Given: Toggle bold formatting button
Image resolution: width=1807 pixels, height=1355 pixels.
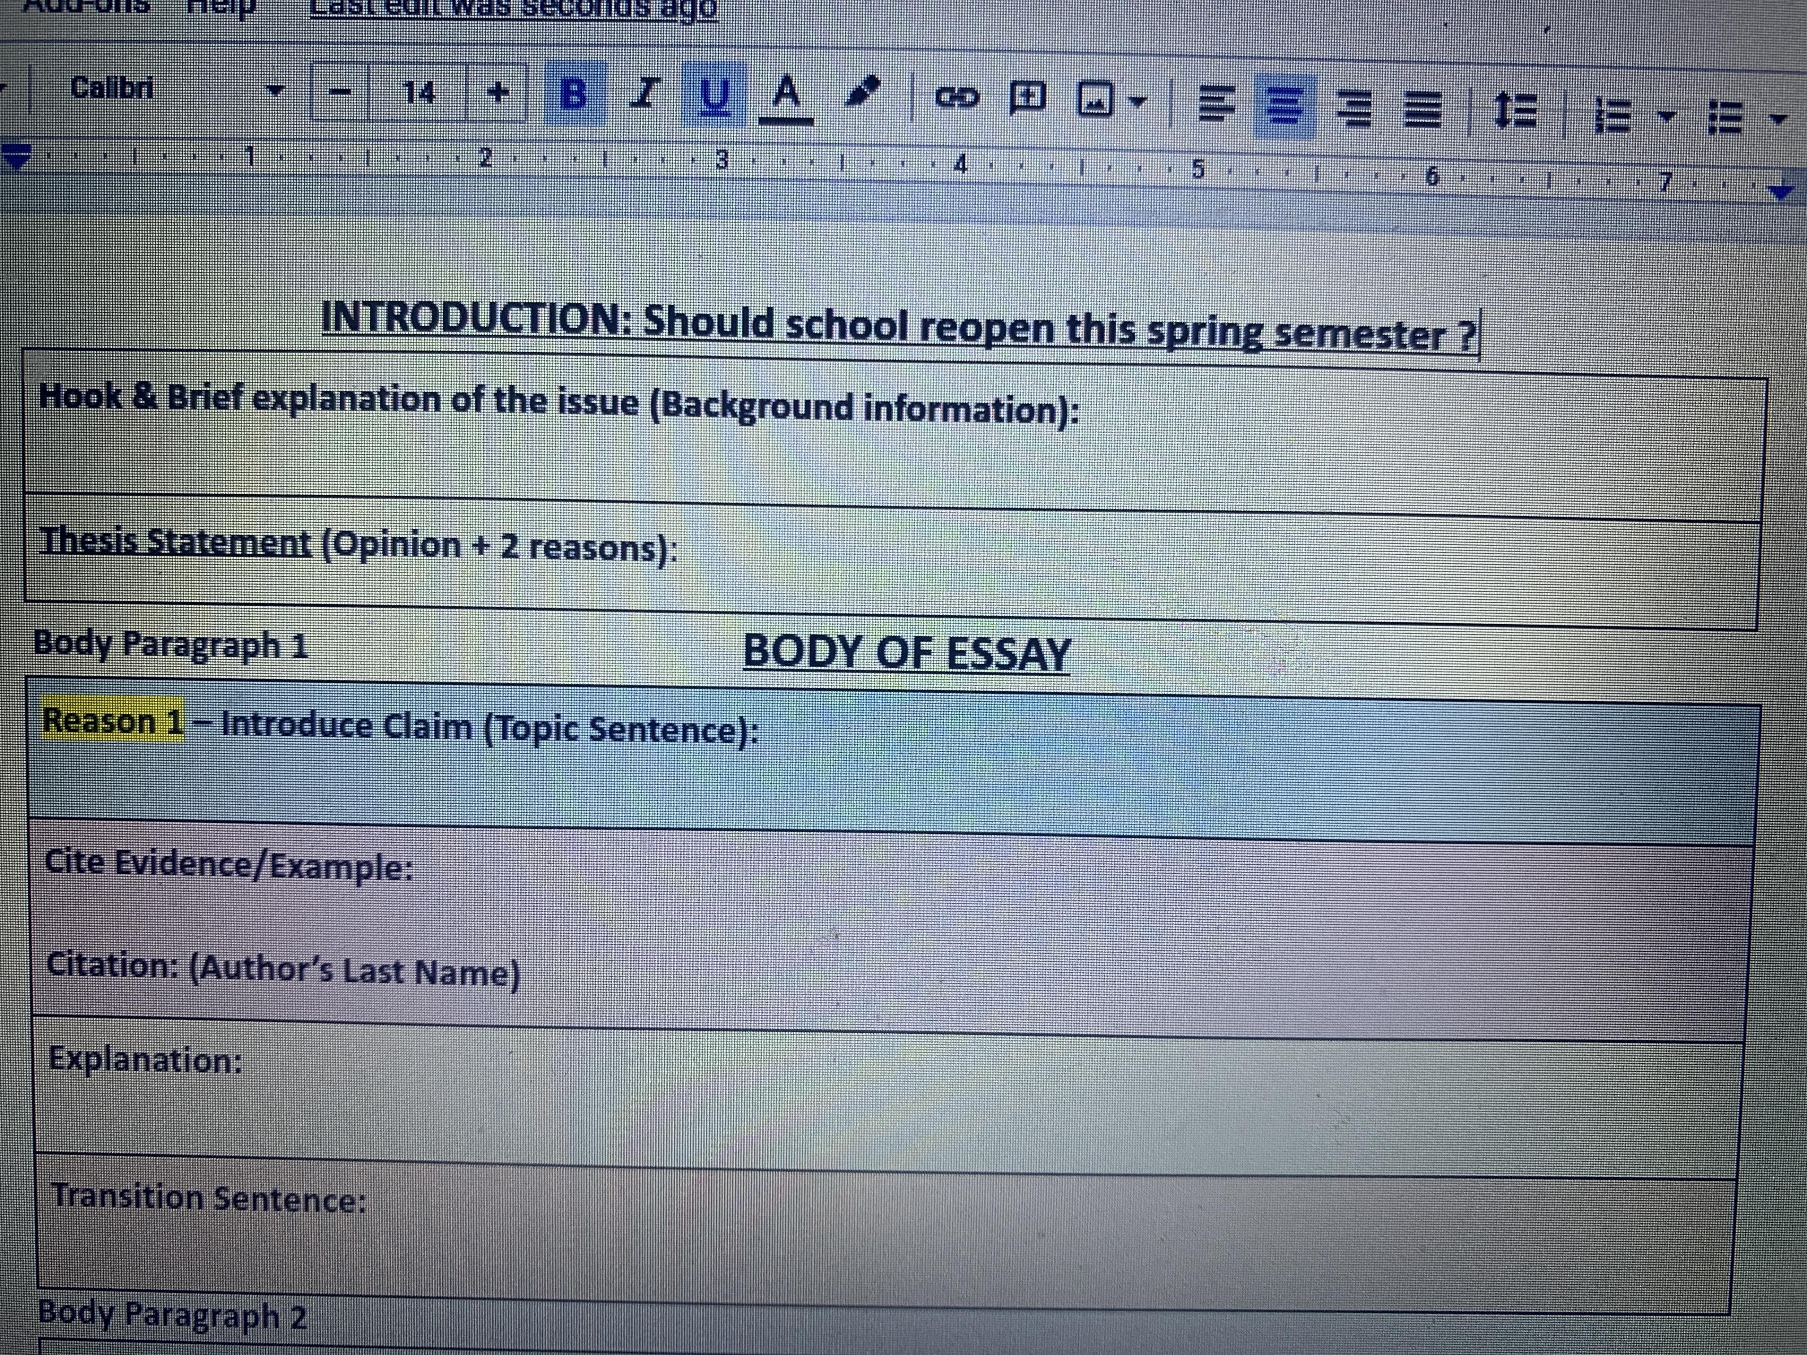Looking at the screenshot, I should click(575, 93).
